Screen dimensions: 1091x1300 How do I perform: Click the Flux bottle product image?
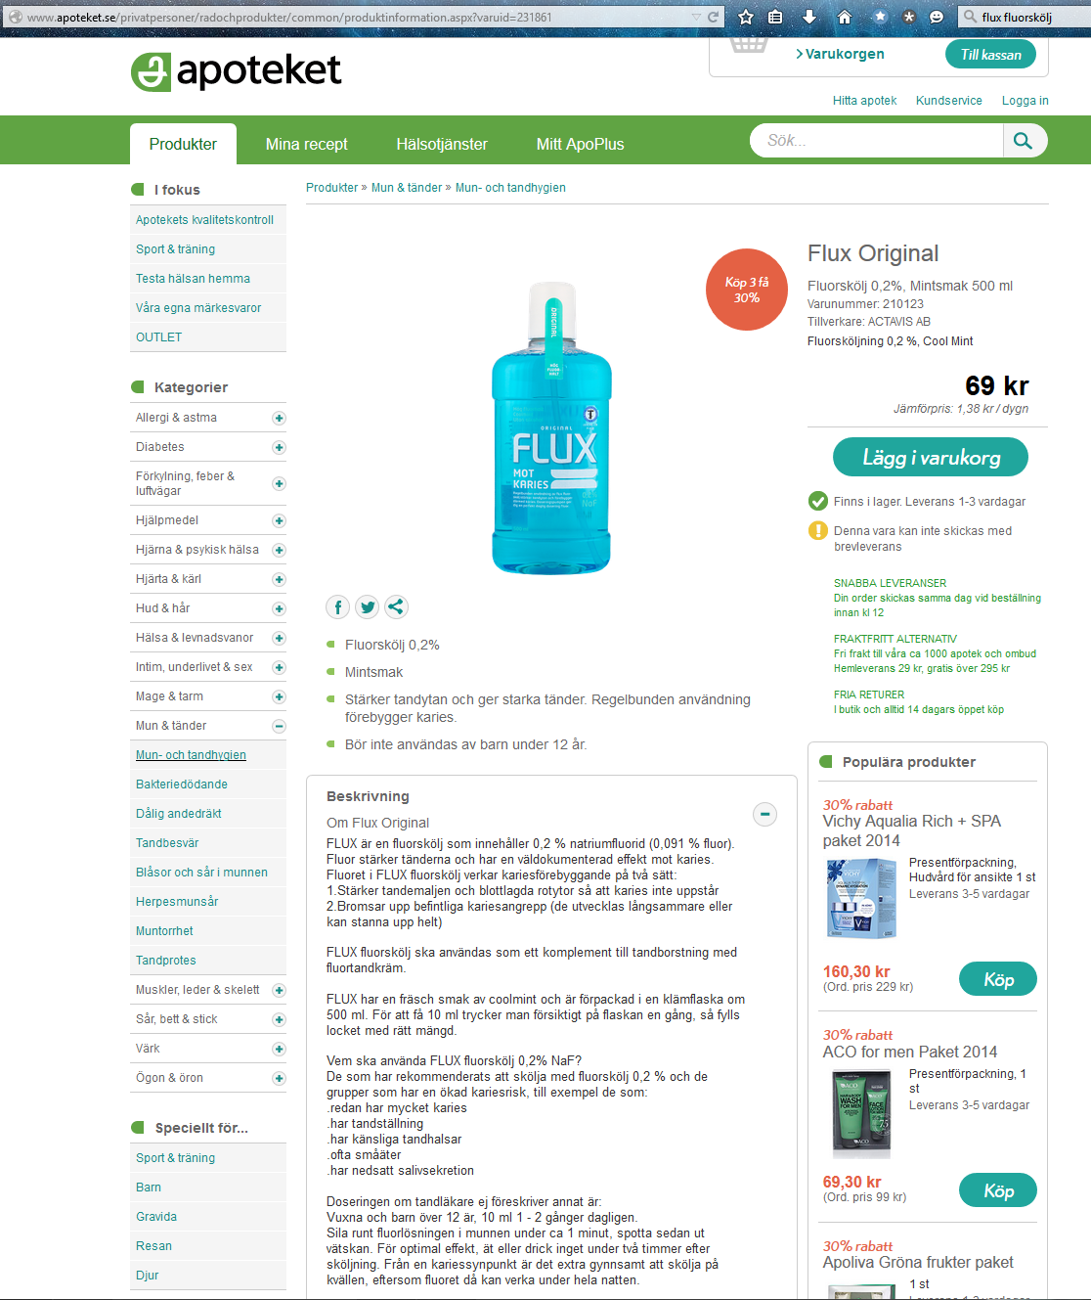click(553, 428)
